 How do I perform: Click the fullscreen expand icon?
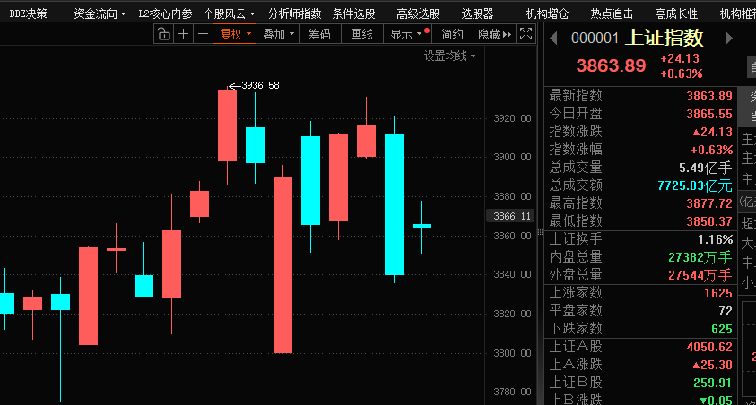(x=526, y=34)
